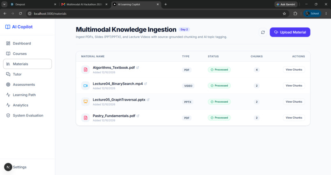Reload the page with browser refresh
The width and height of the screenshot is (331, 175).
(20, 13)
